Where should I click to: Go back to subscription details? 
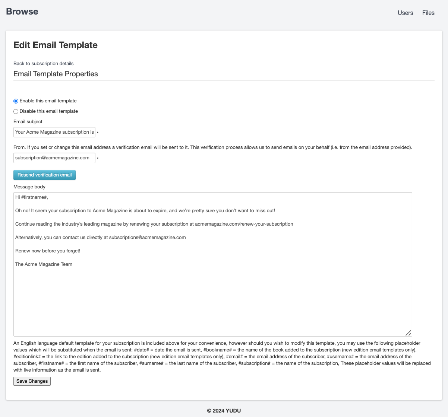pyautogui.click(x=43, y=63)
